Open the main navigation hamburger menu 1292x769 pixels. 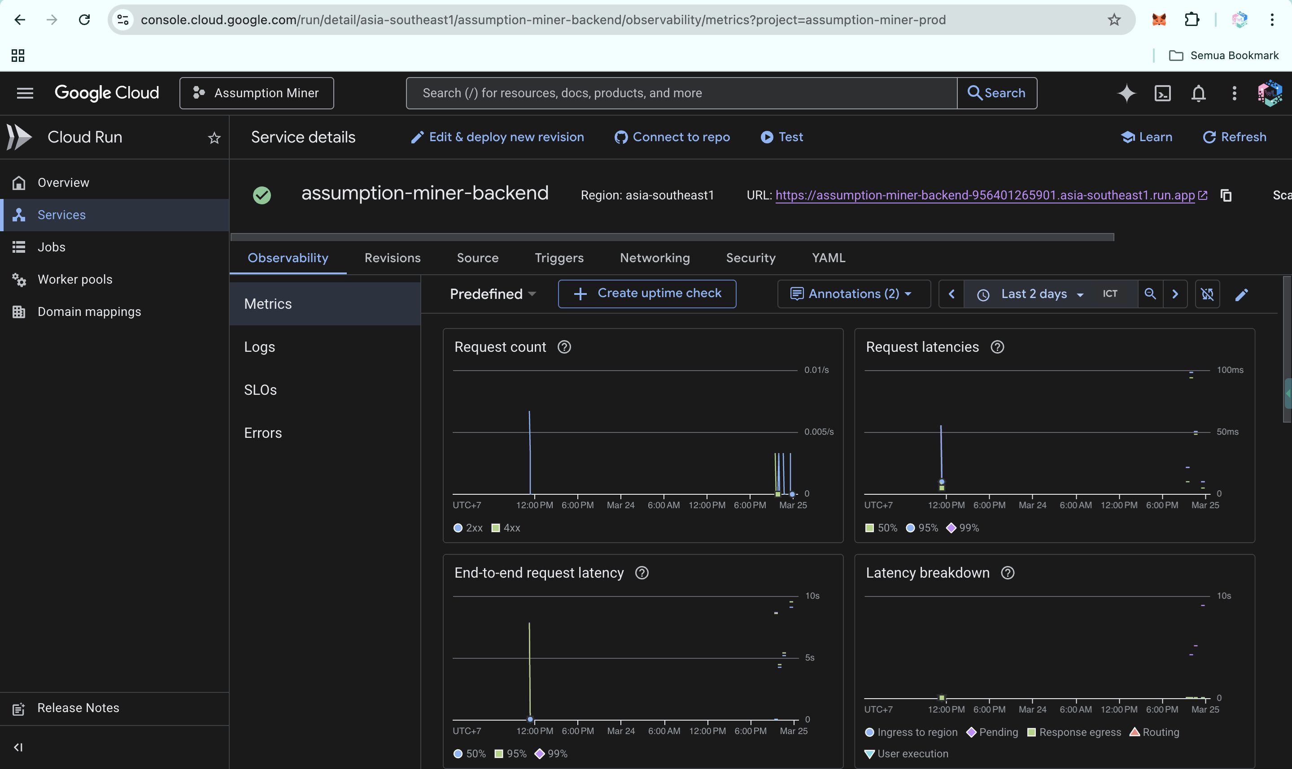(x=25, y=93)
